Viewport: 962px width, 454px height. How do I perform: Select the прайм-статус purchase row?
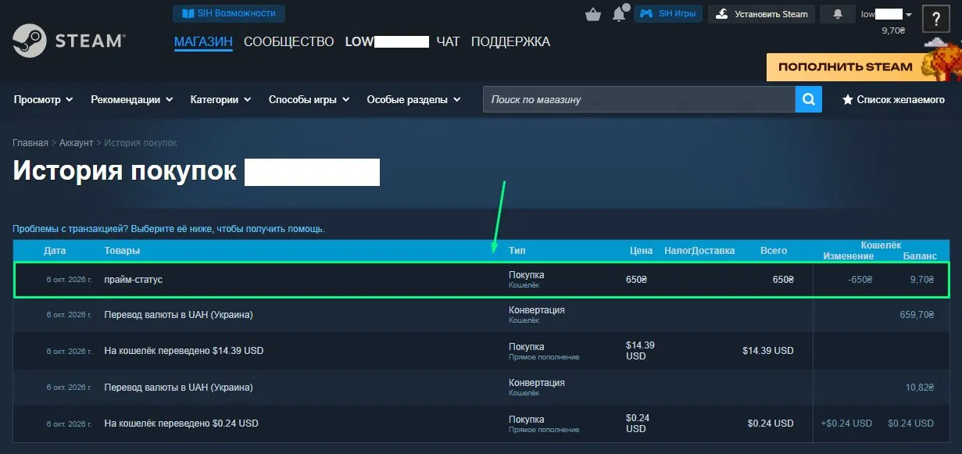(x=481, y=279)
